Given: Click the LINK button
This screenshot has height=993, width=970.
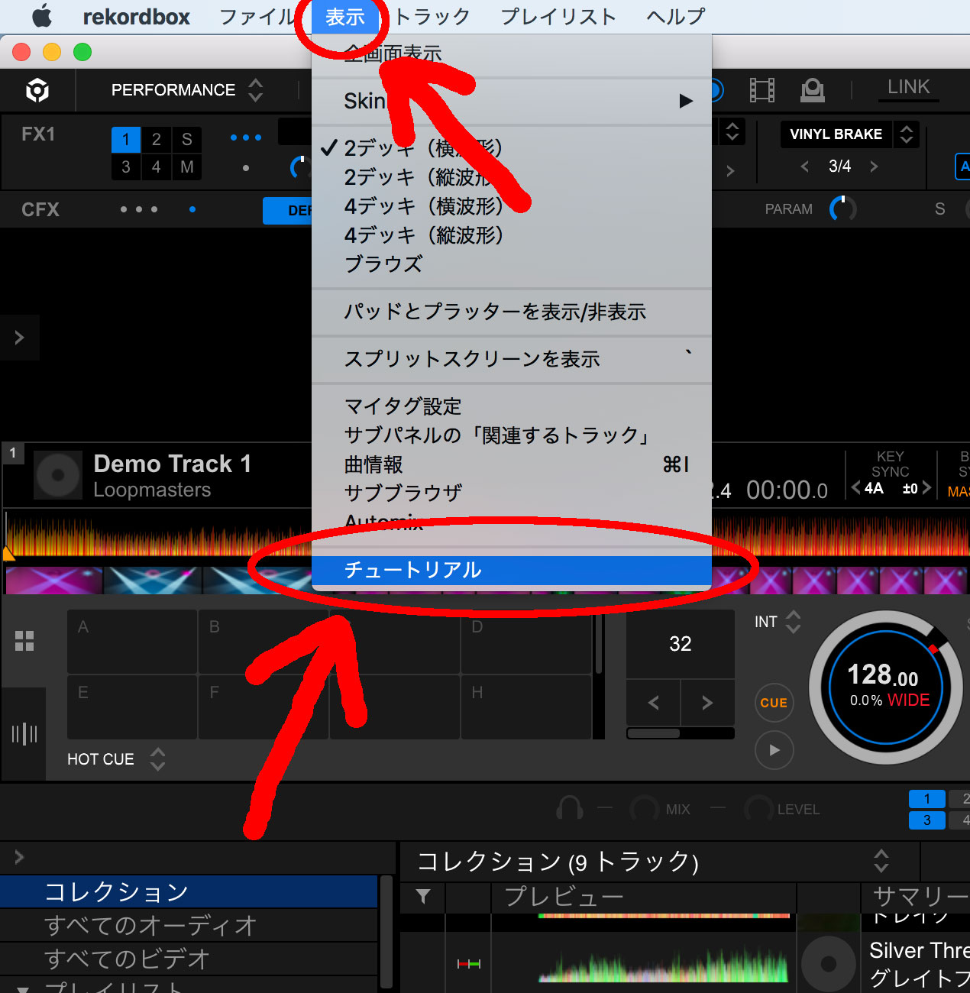Looking at the screenshot, I should point(908,87).
